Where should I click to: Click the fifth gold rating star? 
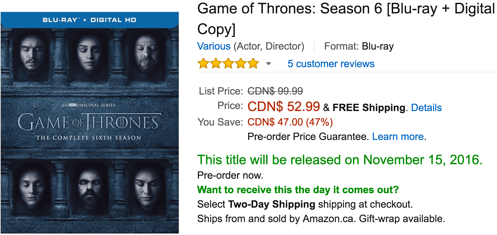coord(253,64)
